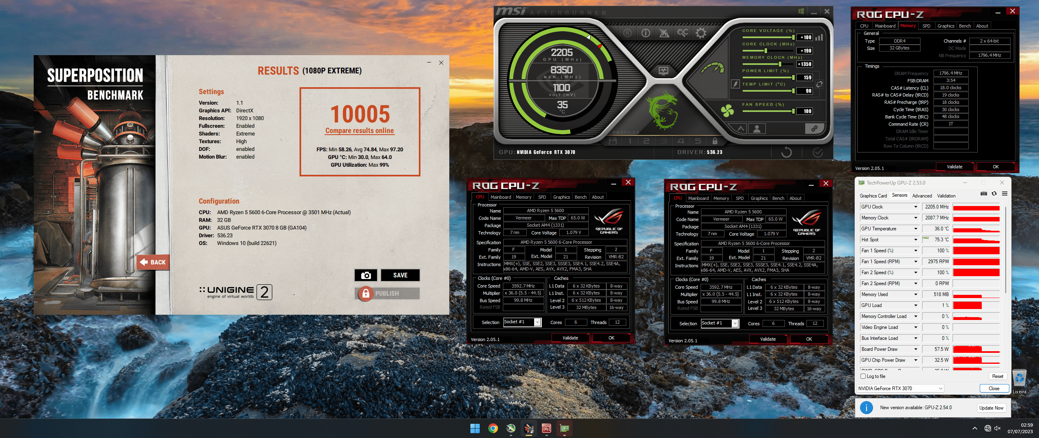
Task: Open CPU-Z icon in taskbar
Action: [547, 428]
